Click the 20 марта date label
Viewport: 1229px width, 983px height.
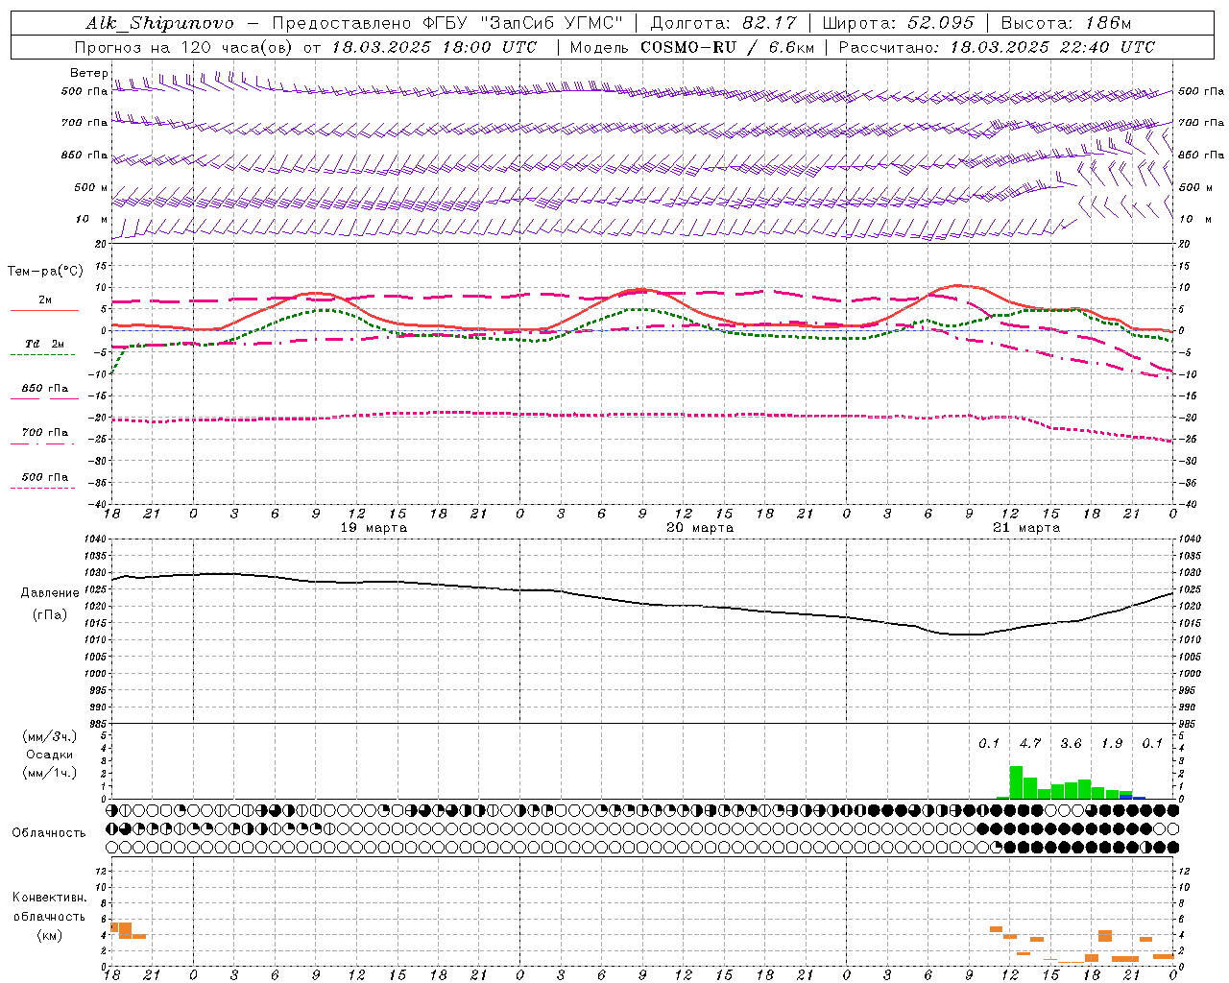tap(700, 528)
